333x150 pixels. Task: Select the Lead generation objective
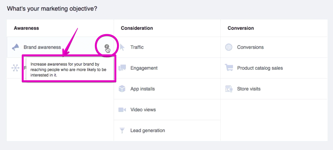tap(167, 130)
